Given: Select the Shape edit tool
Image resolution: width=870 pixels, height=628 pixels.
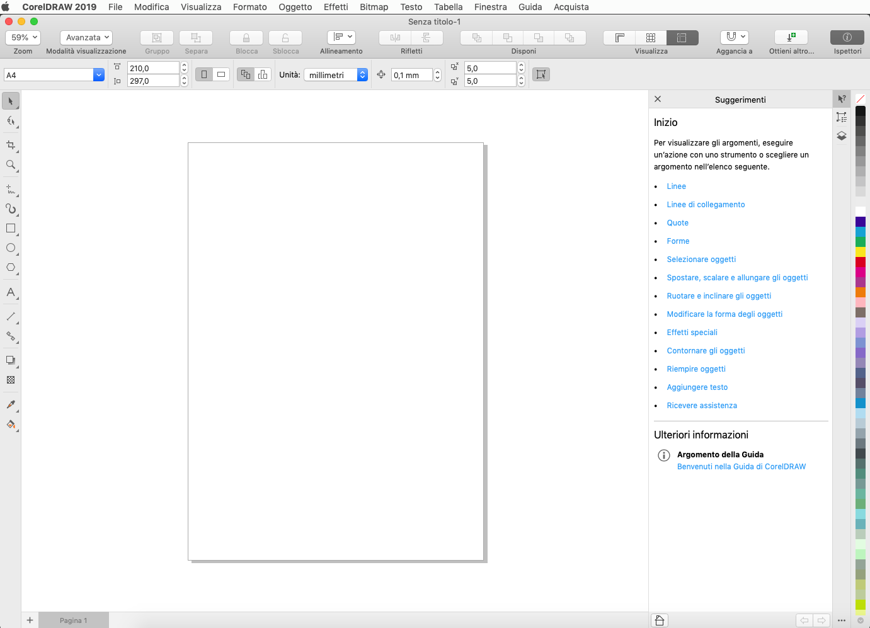Looking at the screenshot, I should pyautogui.click(x=11, y=121).
